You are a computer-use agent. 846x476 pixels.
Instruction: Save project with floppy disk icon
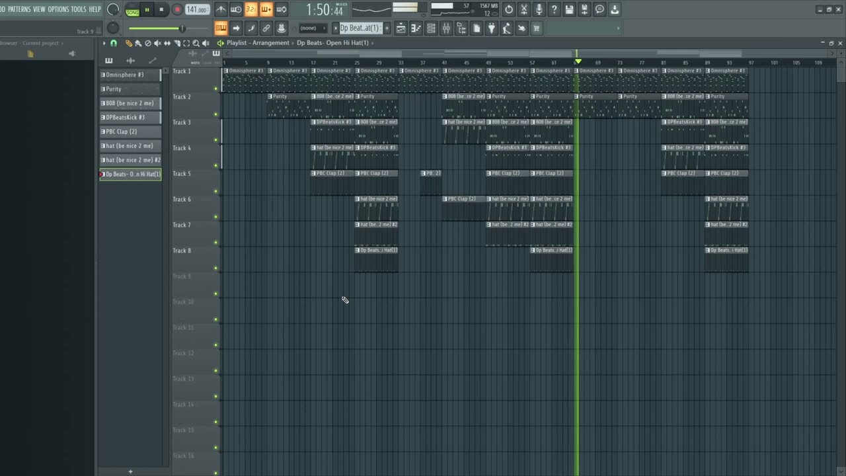pyautogui.click(x=570, y=9)
